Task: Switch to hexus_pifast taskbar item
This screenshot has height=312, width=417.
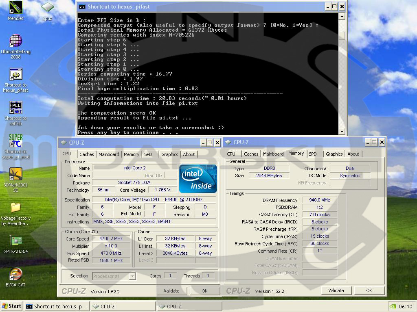Action: coord(57,306)
